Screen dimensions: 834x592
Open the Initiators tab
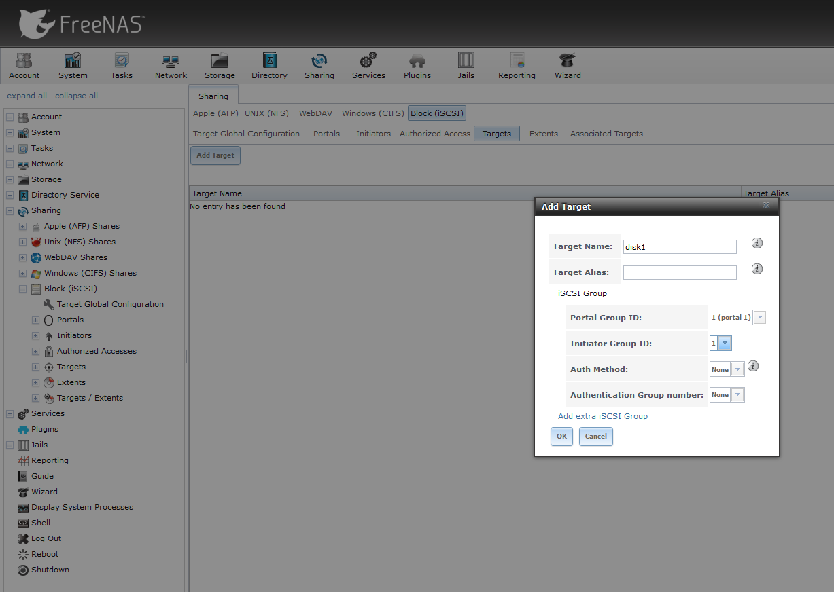tap(373, 134)
